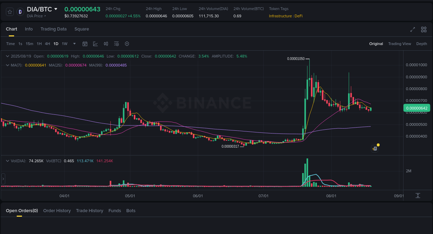Open the Trade History tab
Viewport: 433px width, 234px height.
[x=90, y=211]
